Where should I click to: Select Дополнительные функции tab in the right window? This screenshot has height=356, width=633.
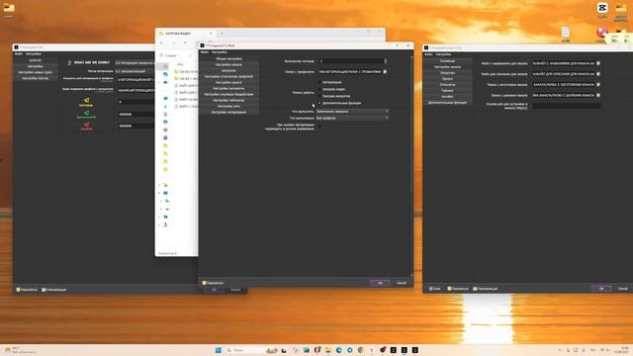click(447, 103)
